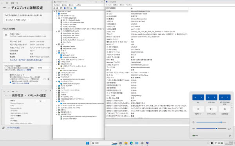Open the display selection dropdown ディスプレイ 1
Image resolution: width=235 pixels, height=146 pixels.
(x=18, y=20)
